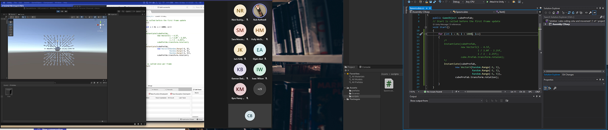Image resolution: width=608 pixels, height=130 pixels.
Task: Toggle scene lighting in the Scene toolbar
Action: (82, 17)
